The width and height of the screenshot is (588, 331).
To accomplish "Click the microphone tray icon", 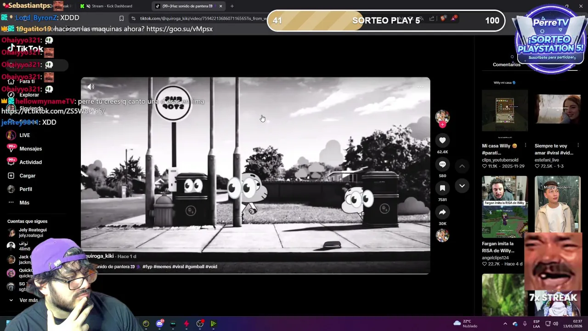I will tap(525, 324).
